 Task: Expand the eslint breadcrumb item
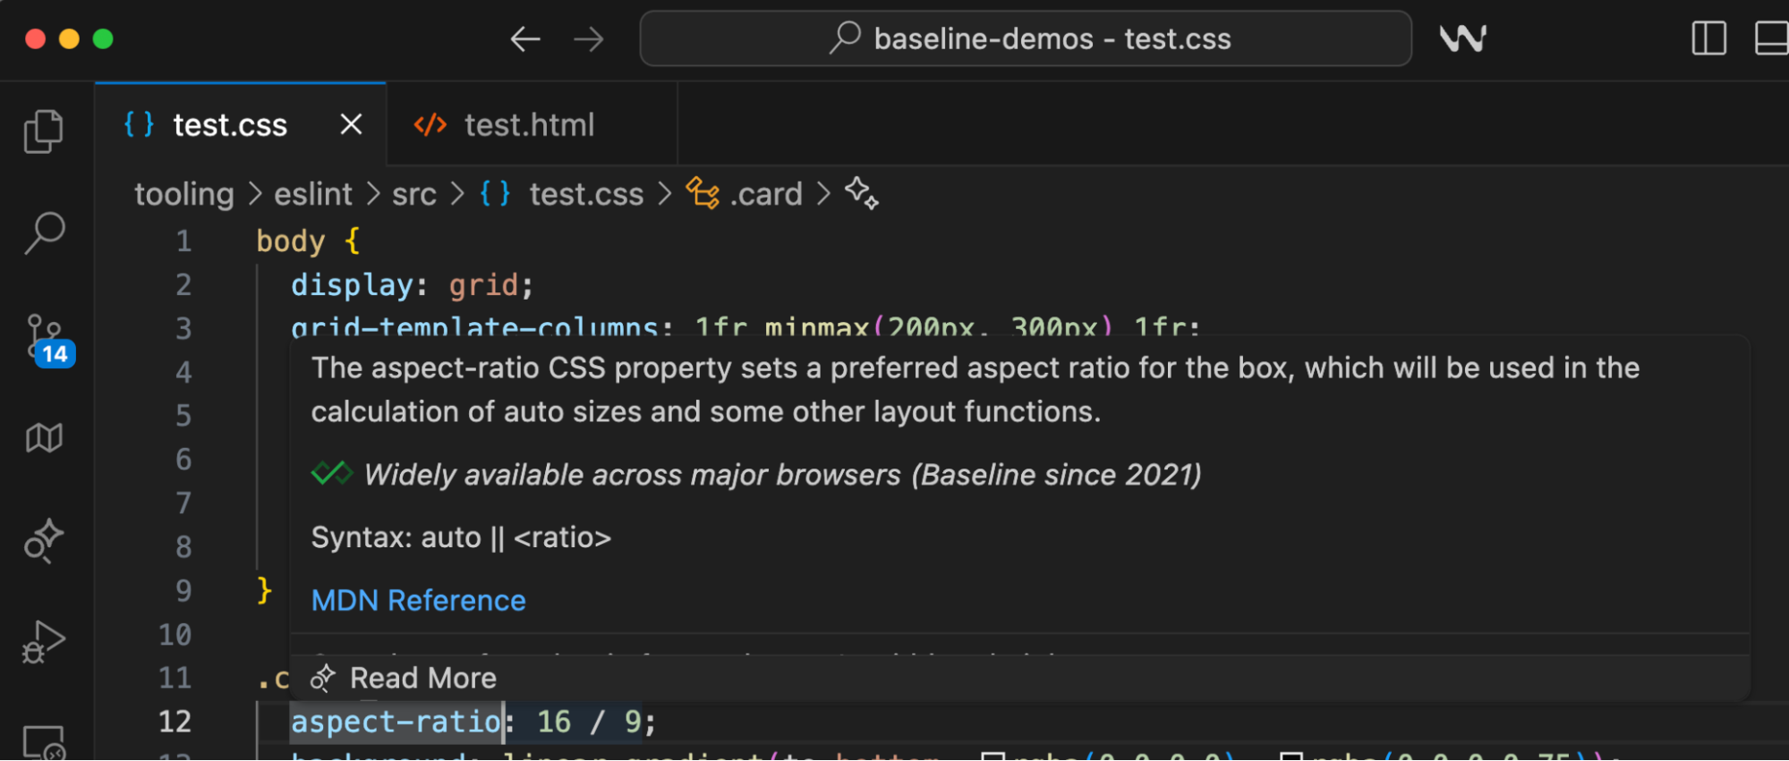312,194
